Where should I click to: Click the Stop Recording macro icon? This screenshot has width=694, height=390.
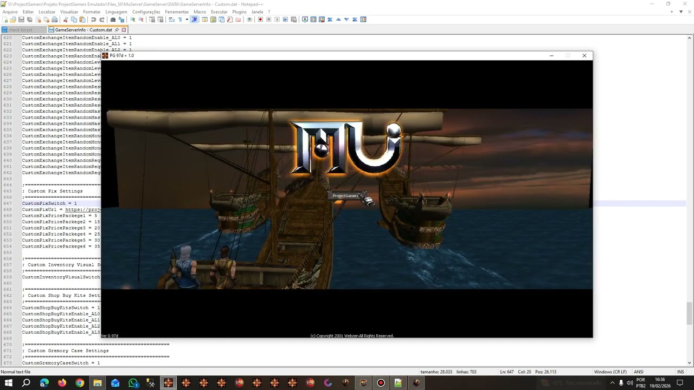tap(268, 19)
